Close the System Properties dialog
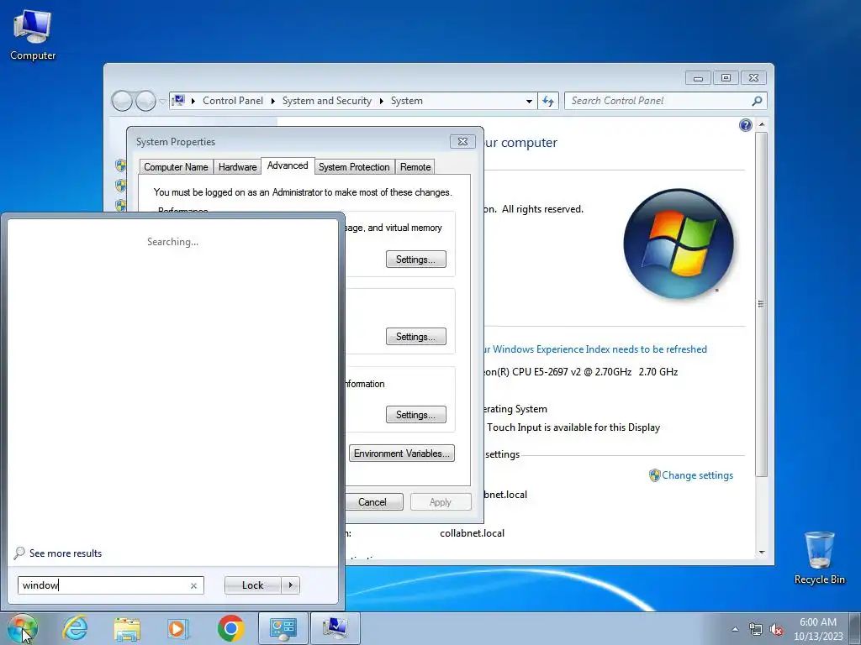The image size is (861, 645). tap(462, 141)
